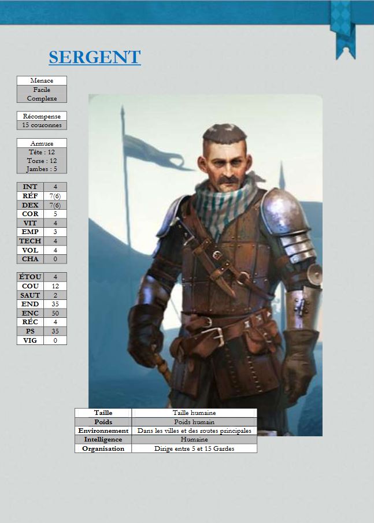Screen dimensions: 374x523
Task: Select the Poids row label
Action: click(x=103, y=422)
